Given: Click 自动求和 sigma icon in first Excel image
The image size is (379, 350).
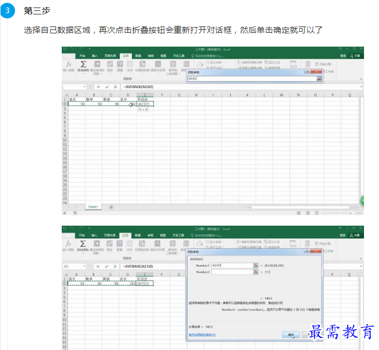Looking at the screenshot, I should click(x=84, y=64).
